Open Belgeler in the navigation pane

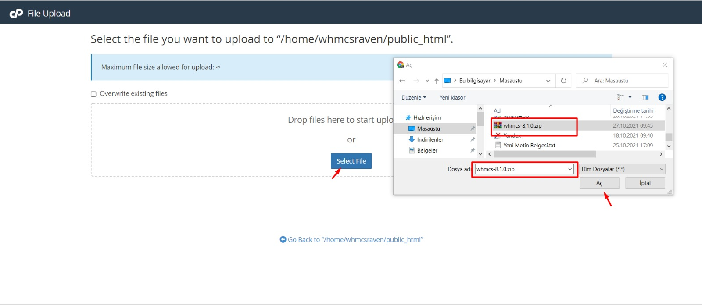point(427,150)
